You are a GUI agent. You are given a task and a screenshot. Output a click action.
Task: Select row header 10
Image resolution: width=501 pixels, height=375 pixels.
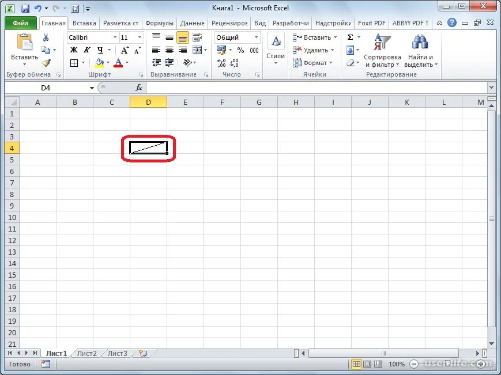(x=12, y=217)
